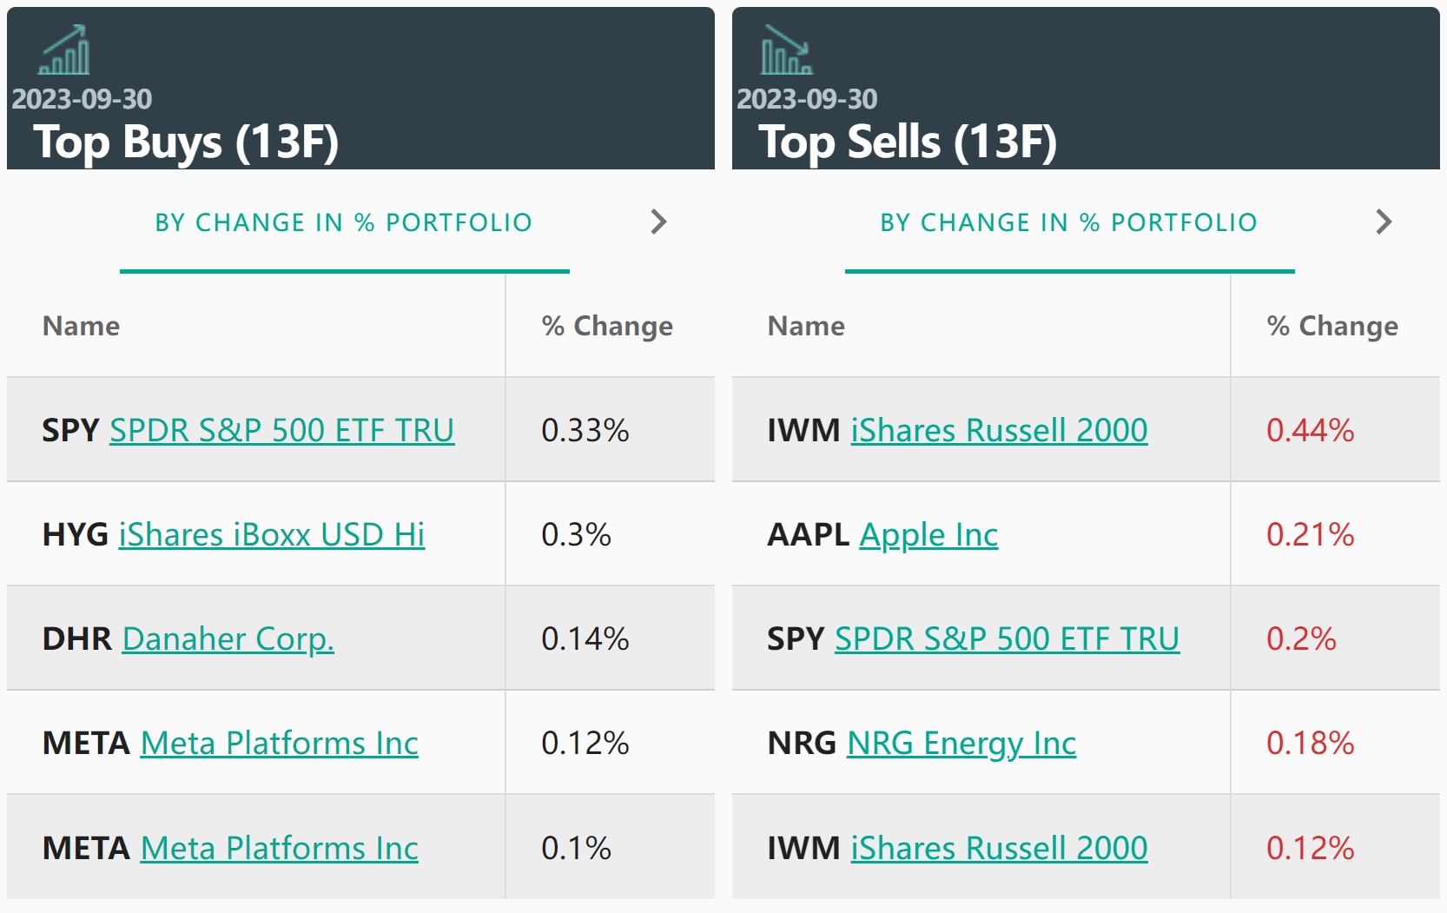Image resolution: width=1447 pixels, height=913 pixels.
Task: Click next chevron in Top Sells panel
Action: pos(1384,222)
